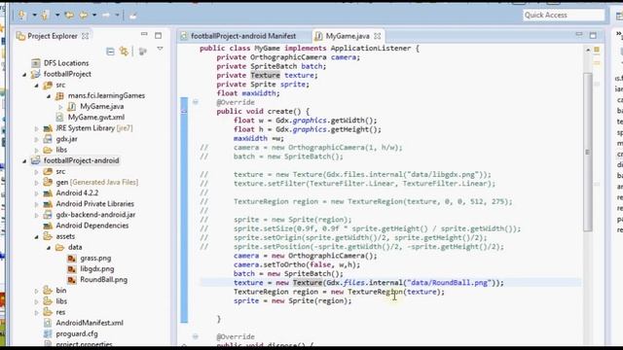The height and width of the screenshot is (350, 623).
Task: Select DFS Locations in Project Explorer
Action: point(66,63)
